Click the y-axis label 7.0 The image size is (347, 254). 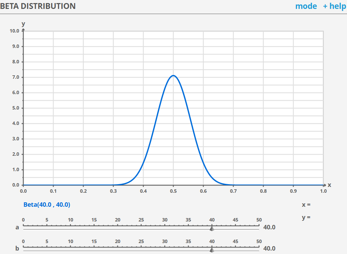[16, 77]
